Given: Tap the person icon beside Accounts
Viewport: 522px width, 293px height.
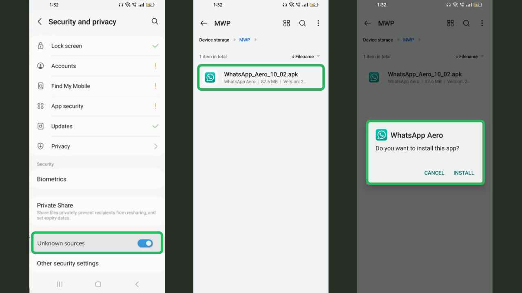Looking at the screenshot, I should 40,66.
